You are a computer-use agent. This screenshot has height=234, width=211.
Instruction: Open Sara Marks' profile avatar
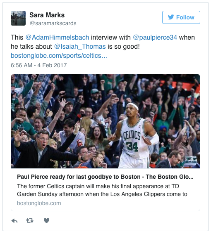click(x=18, y=18)
